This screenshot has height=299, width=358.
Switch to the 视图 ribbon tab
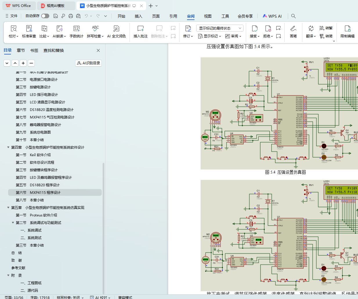pos(208,16)
